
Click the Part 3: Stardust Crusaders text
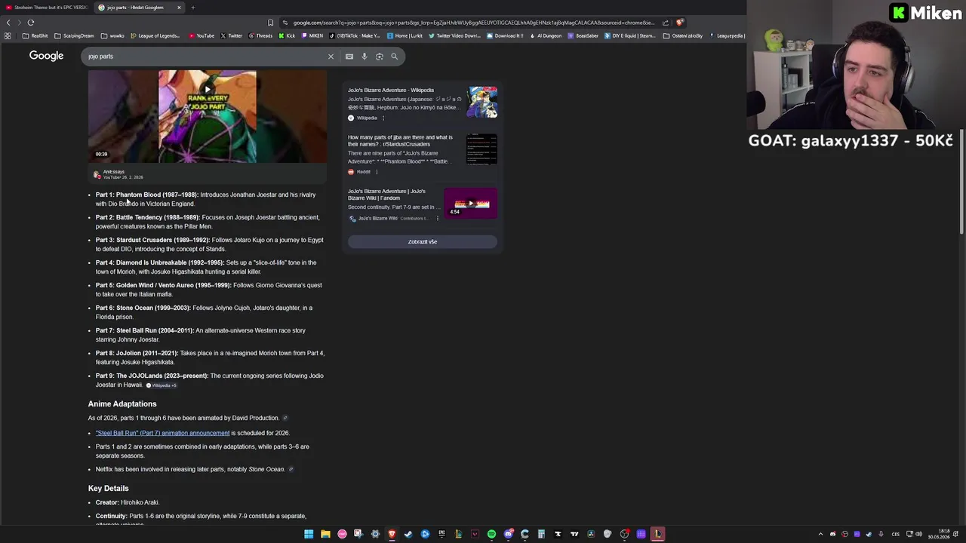point(152,240)
